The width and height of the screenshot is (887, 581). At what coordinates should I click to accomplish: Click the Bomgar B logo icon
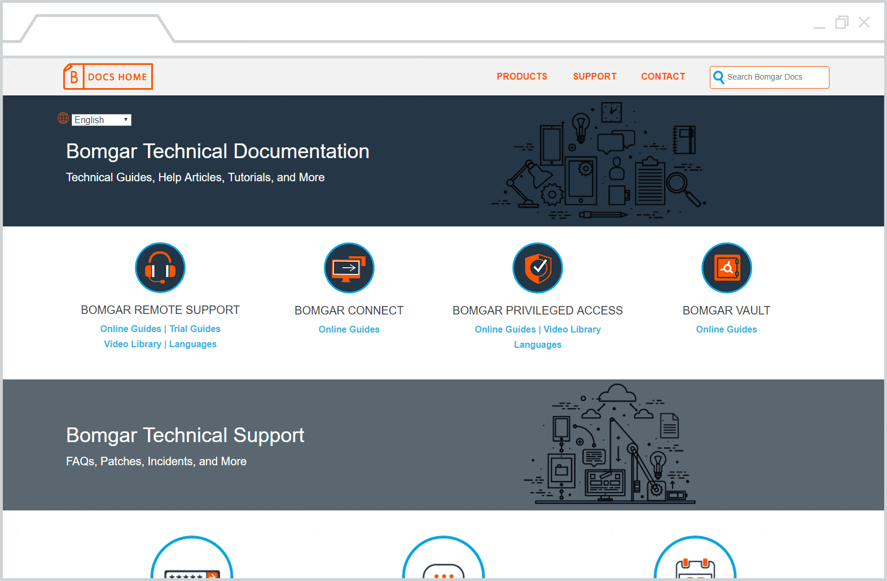(73, 77)
